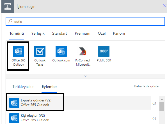The height and width of the screenshot is (124, 167).
Task: Click the İşlem seçin header action icon
Action: pyautogui.click(x=8, y=6)
